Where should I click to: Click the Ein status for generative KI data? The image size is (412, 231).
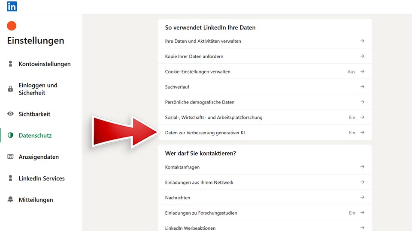tap(352, 133)
